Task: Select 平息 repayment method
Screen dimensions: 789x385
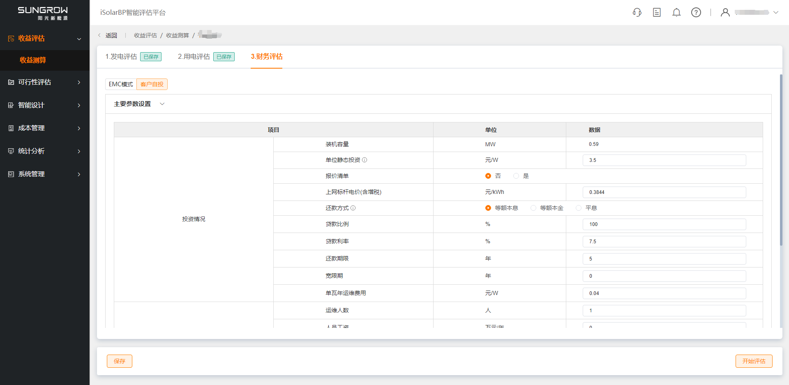Action: coord(579,208)
